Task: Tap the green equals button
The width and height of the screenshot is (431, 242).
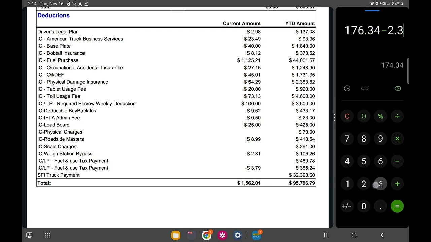Action: [x=397, y=206]
